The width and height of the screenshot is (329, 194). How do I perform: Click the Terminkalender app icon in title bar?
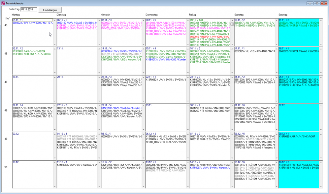point(3,3)
